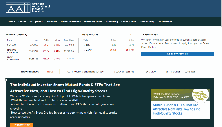The width and height of the screenshot is (222, 127).
Task: Select Jim Cloonan Tribute Wall tab
Action: pyautogui.click(x=181, y=72)
